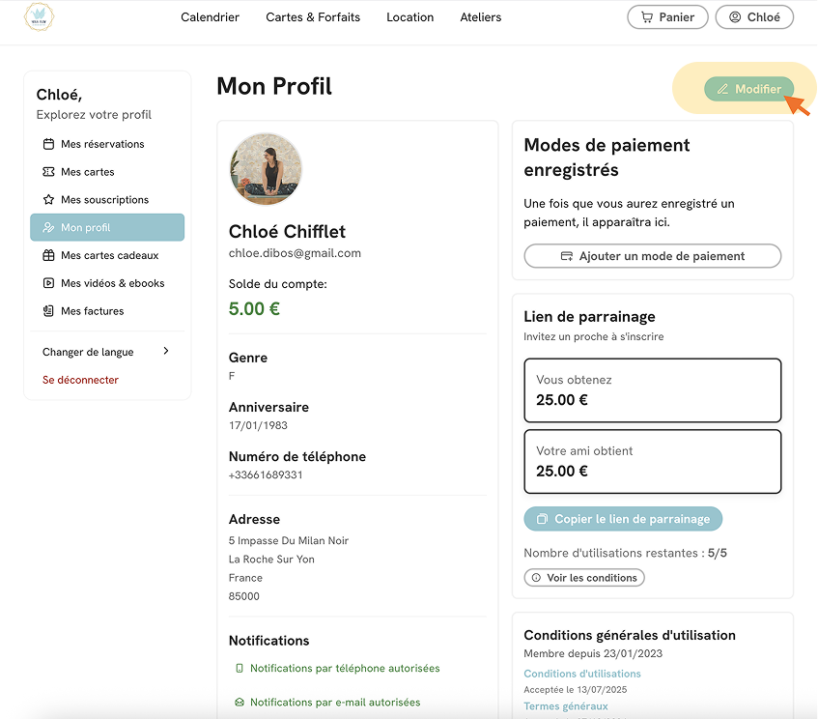This screenshot has width=818, height=719.
Task: Click the Chloé Chifflet profile photo
Action: pyautogui.click(x=266, y=169)
